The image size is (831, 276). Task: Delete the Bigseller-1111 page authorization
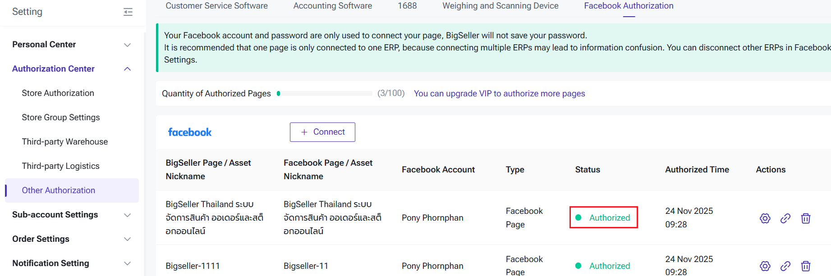click(806, 266)
